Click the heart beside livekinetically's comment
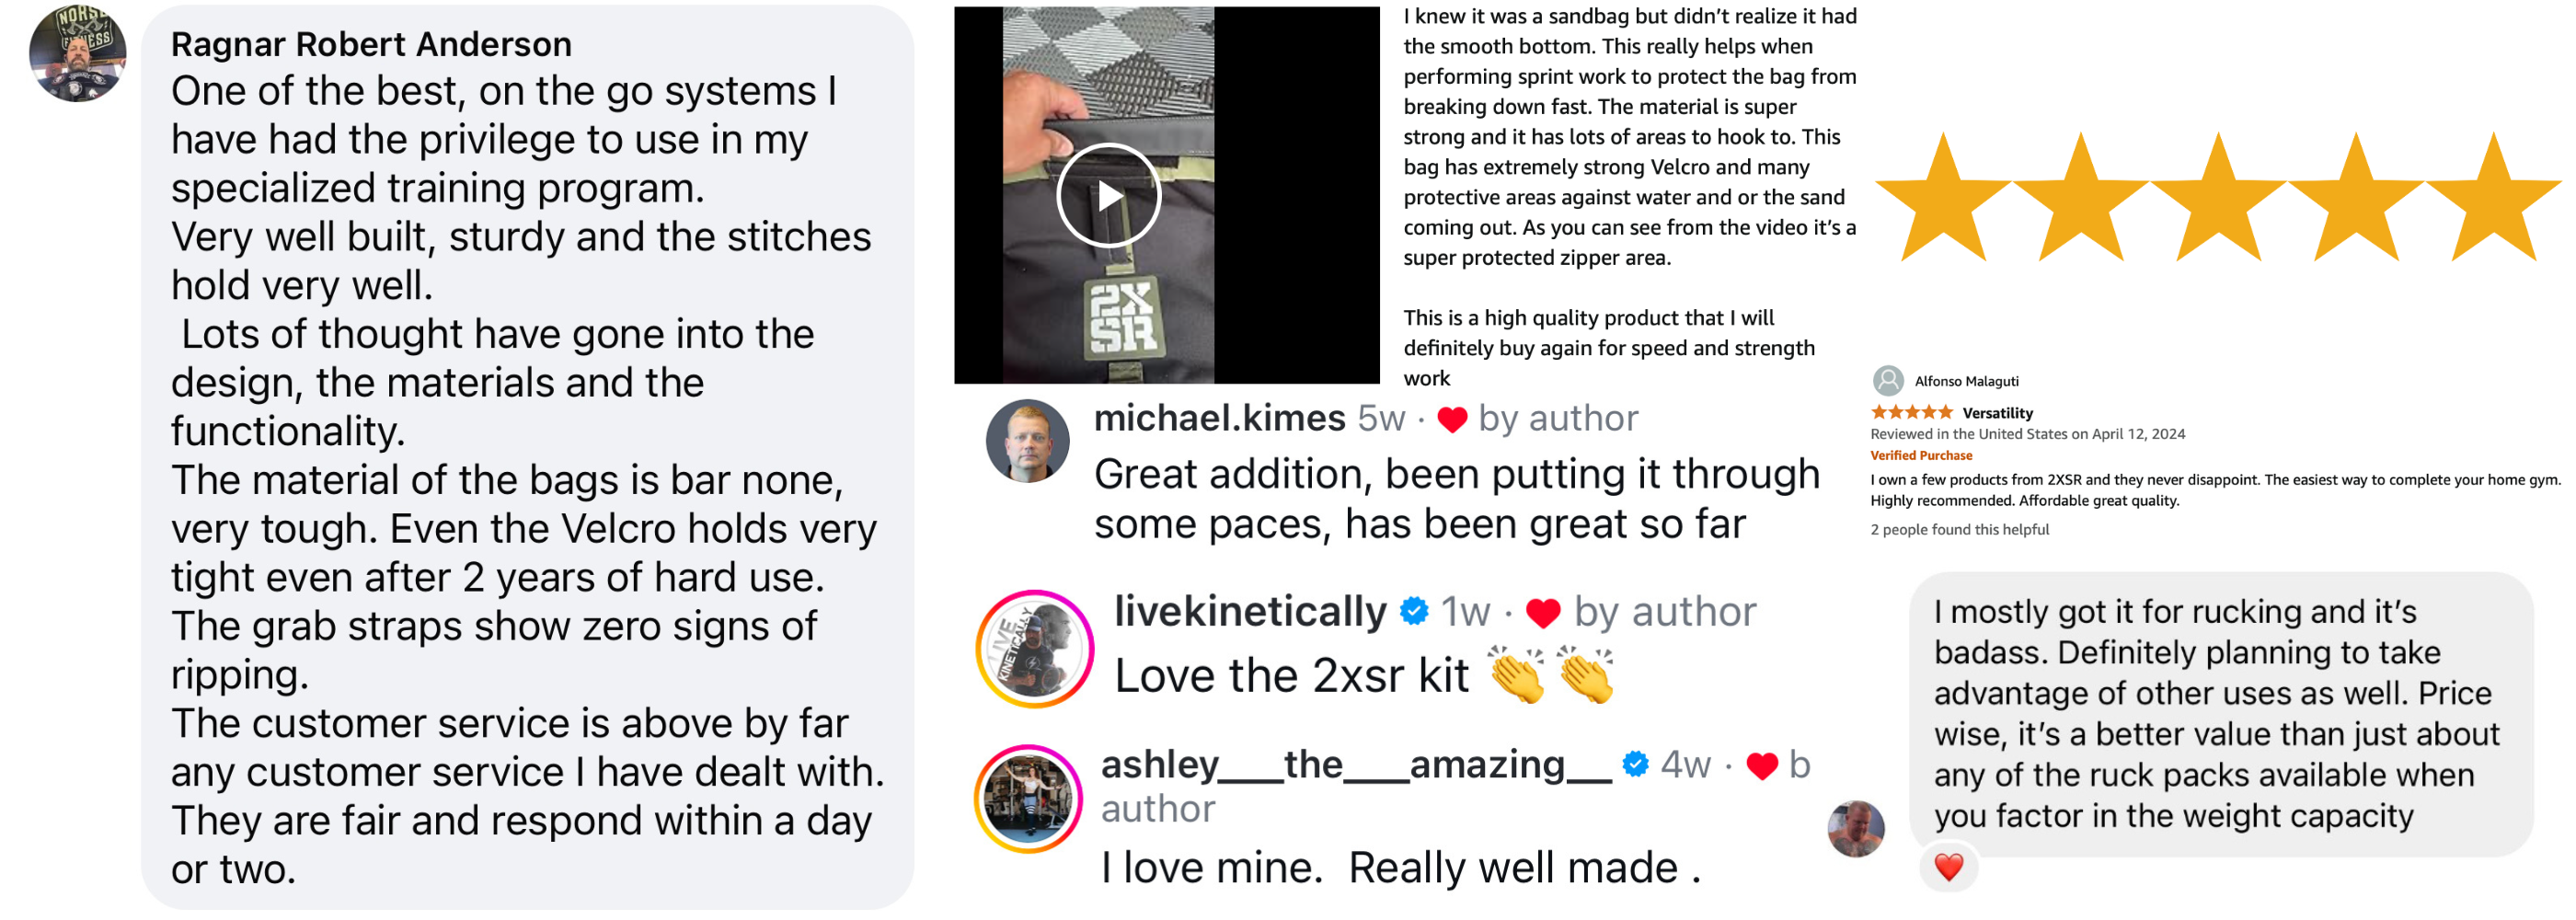The height and width of the screenshot is (920, 2576). click(x=1543, y=613)
